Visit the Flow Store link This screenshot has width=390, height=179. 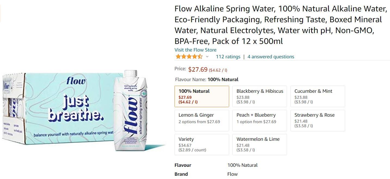(195, 50)
